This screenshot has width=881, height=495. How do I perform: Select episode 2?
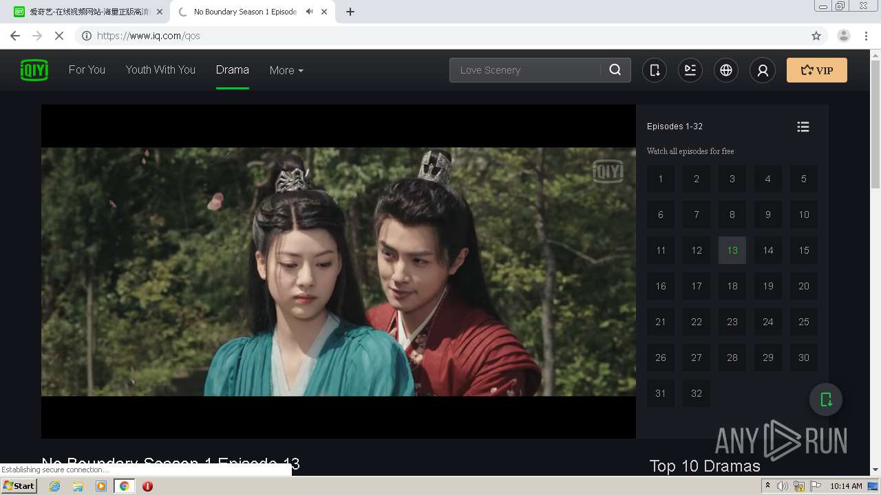[697, 179]
